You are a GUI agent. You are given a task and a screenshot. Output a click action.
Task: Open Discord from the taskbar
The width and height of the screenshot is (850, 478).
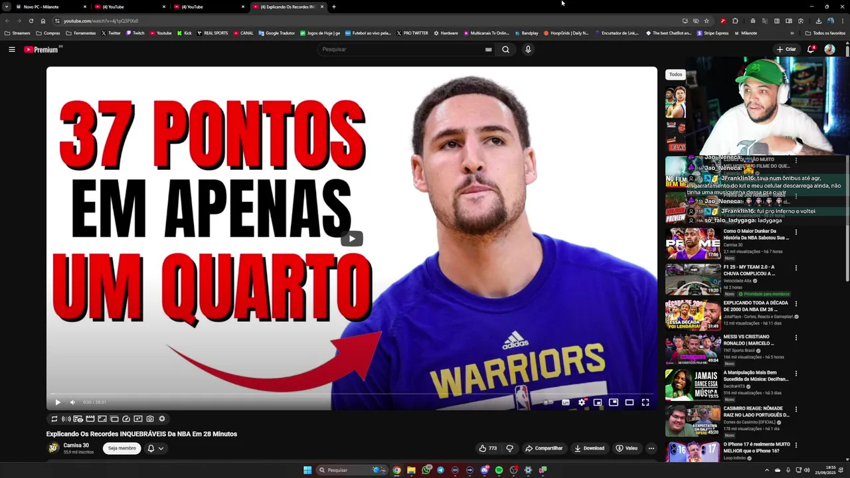(484, 470)
